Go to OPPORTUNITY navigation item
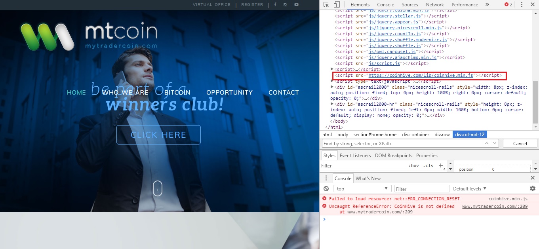Screen dimensions: 539x249 click(x=229, y=93)
